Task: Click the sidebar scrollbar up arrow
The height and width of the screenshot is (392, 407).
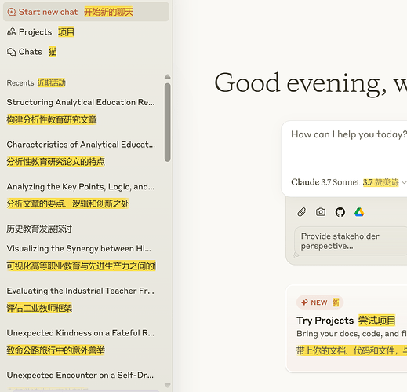Action: [168, 76]
